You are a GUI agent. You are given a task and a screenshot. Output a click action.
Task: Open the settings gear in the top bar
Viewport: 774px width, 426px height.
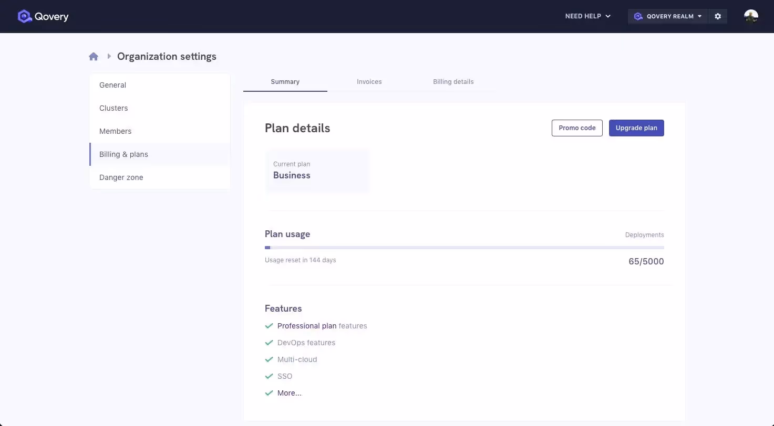(718, 16)
